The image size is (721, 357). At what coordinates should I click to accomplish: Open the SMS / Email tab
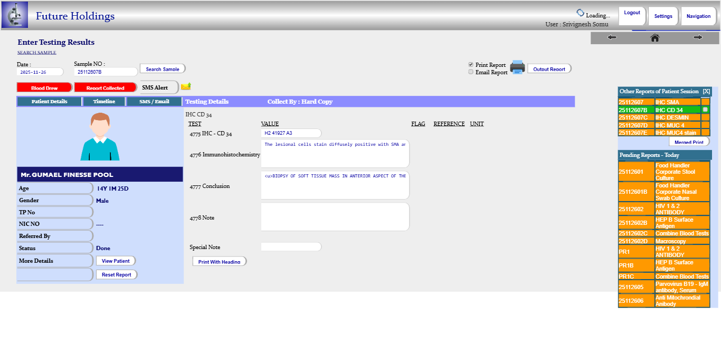click(x=154, y=102)
